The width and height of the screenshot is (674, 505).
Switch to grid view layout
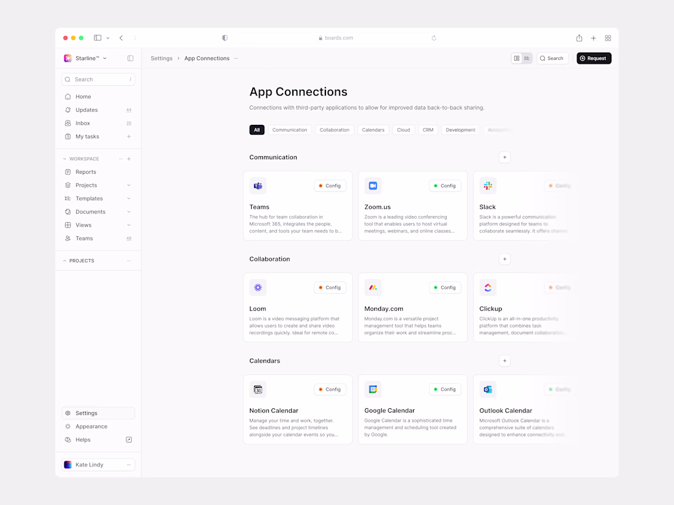(x=517, y=58)
